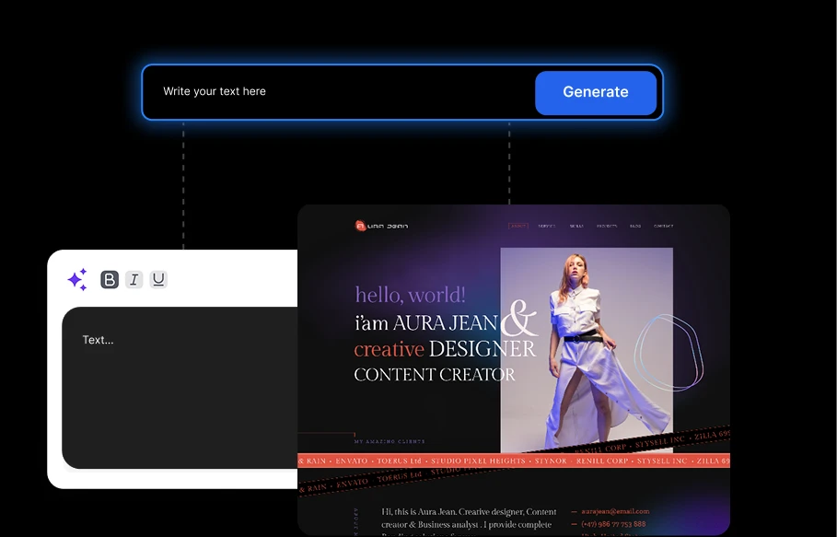837x537 pixels.
Task: Select SKILLS in the navigation bar
Action: click(x=577, y=226)
